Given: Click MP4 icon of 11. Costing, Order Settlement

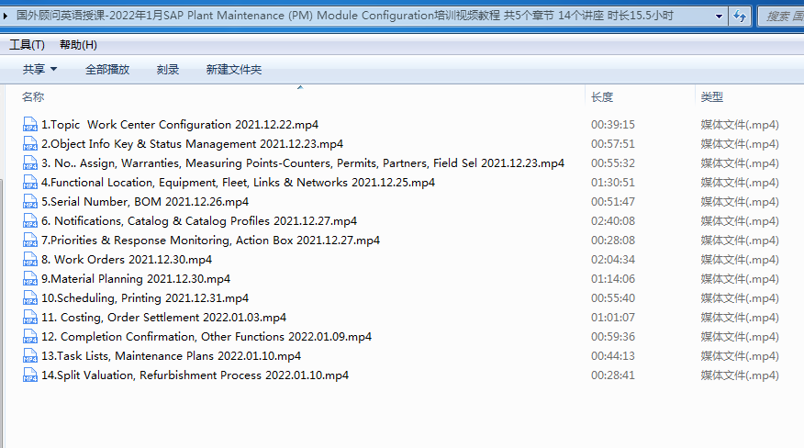Looking at the screenshot, I should point(30,318).
